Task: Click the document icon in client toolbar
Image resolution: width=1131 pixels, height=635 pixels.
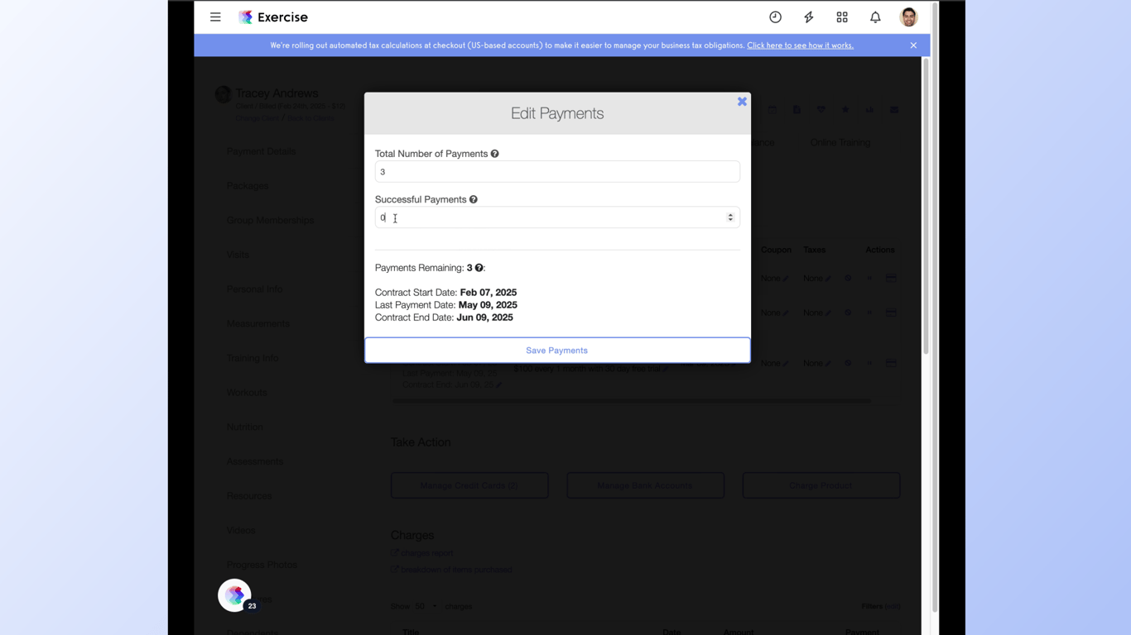Action: [797, 109]
